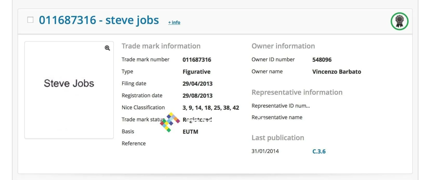Select the Owner information section heading
This screenshot has height=180, width=426.
coord(283,46)
